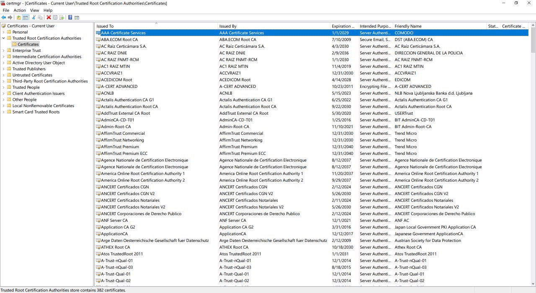Screen dimensions: 536x293
Task: Select America Online Root Certification Authority 2
Action: [143, 180]
